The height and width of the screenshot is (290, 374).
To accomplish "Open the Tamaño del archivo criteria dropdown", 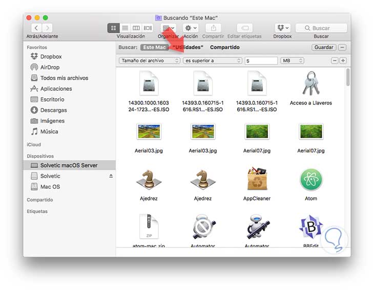I will pyautogui.click(x=149, y=61).
